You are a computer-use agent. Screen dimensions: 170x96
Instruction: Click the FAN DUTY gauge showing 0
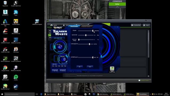coord(63,59)
